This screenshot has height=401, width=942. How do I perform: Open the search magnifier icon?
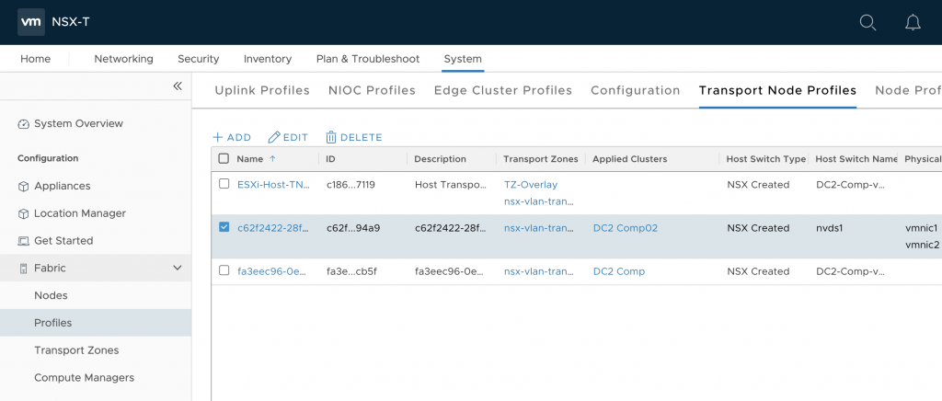click(x=867, y=23)
